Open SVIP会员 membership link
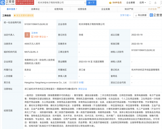Image resolution: width=162 pixels, height=129 pixels. coord(117,3)
